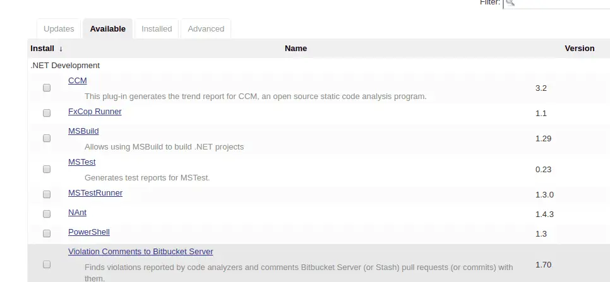Sort by the Install column header
610x282 pixels.
(46, 49)
